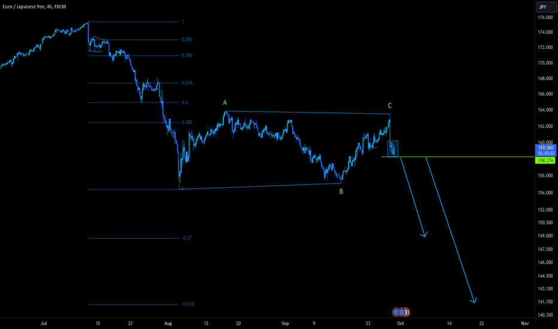
Task: Click the 140.300 price axis label
Action: [x=545, y=315]
